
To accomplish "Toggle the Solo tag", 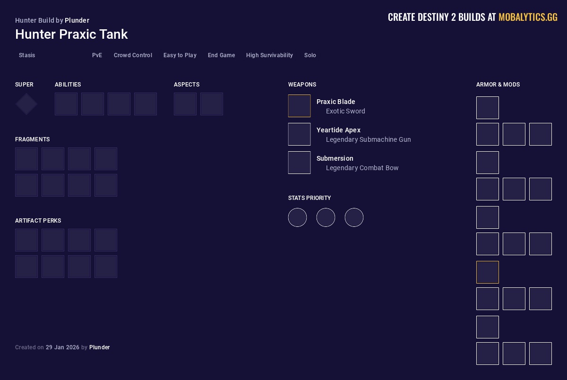I will pos(310,55).
